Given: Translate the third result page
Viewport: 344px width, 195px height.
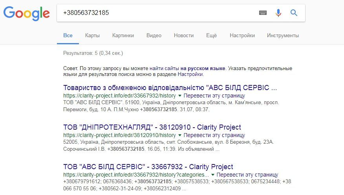Looking at the screenshot, I should tap(247, 175).
